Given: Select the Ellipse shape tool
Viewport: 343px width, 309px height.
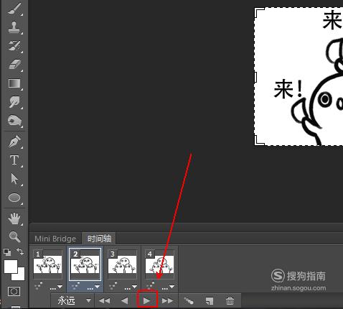Looking at the screenshot, I should (x=14, y=198).
